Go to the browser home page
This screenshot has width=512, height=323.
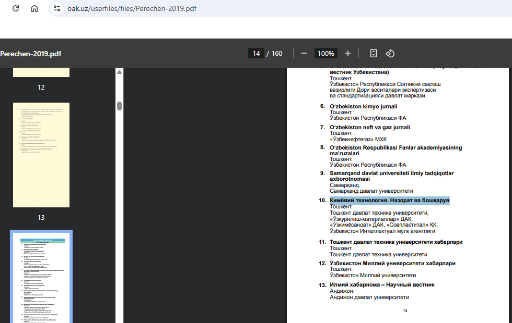click(x=34, y=8)
